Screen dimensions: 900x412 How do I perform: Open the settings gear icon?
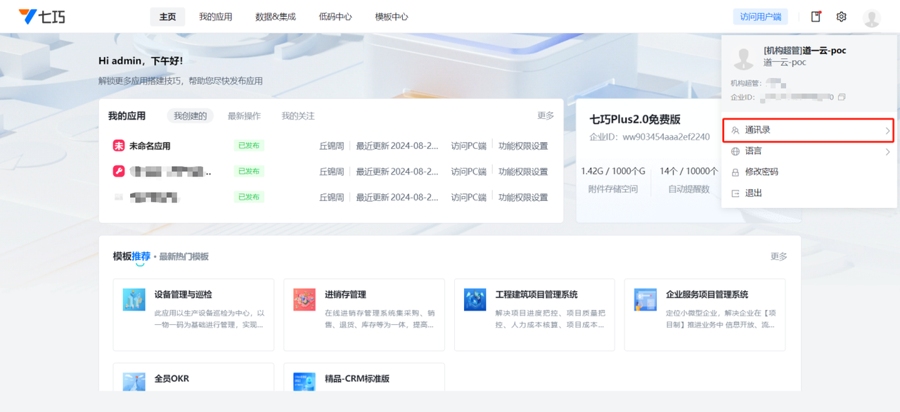pos(841,17)
